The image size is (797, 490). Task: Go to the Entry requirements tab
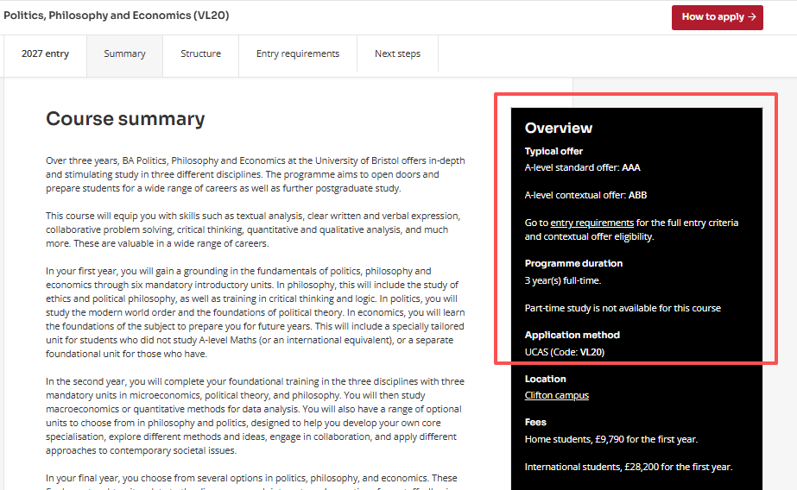coord(298,53)
